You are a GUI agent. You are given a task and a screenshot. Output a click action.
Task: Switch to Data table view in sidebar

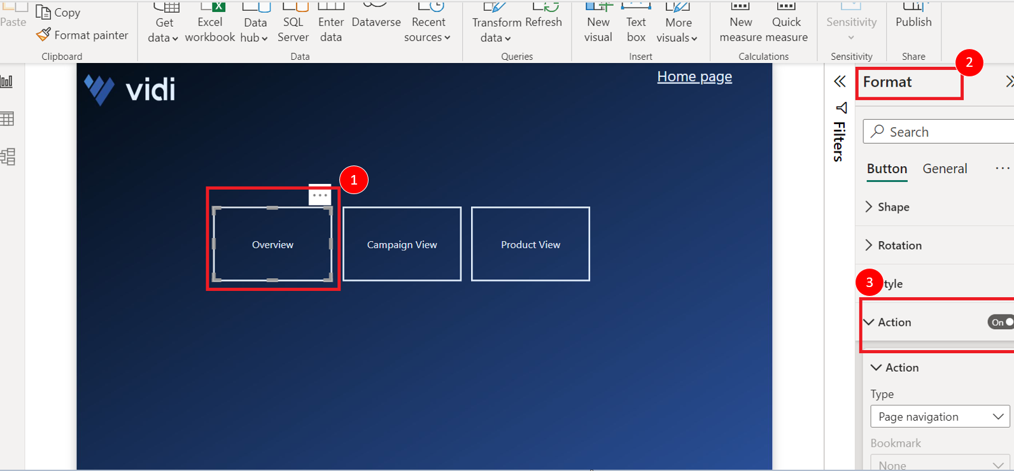coord(7,119)
